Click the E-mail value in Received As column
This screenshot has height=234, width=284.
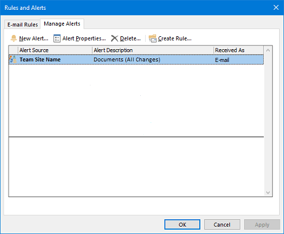click(222, 60)
